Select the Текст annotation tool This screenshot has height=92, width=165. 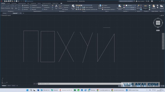click(56, 6)
